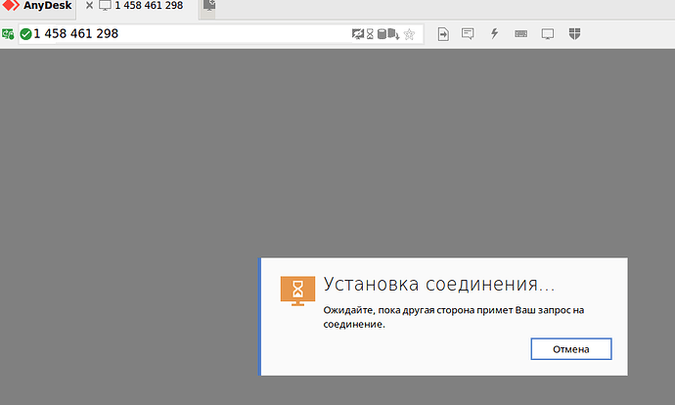Open the chat window icon
Image resolution: width=675 pixels, height=405 pixels.
point(468,33)
